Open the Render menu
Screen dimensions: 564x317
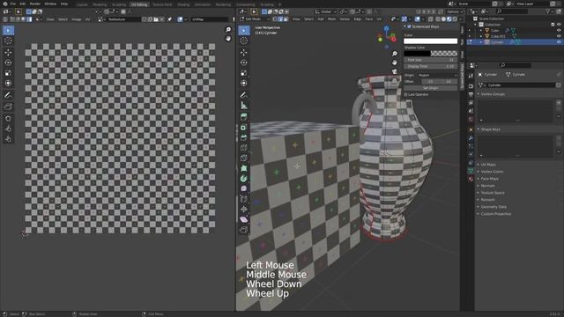pos(35,4)
